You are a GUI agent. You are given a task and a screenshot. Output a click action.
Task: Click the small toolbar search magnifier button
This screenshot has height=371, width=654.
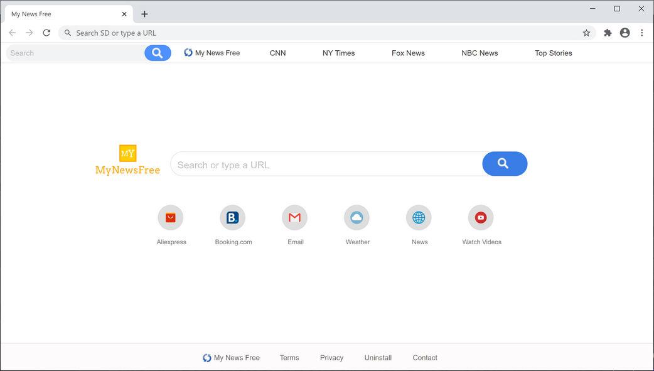tap(158, 53)
